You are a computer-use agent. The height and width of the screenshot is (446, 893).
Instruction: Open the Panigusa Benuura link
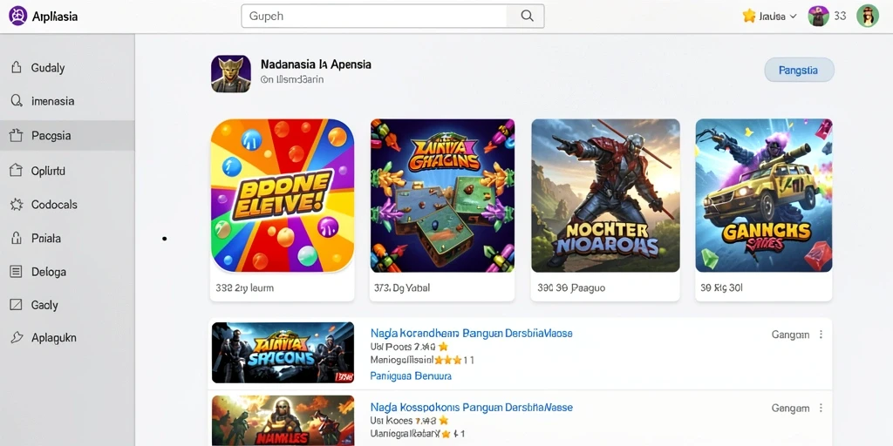pos(411,376)
